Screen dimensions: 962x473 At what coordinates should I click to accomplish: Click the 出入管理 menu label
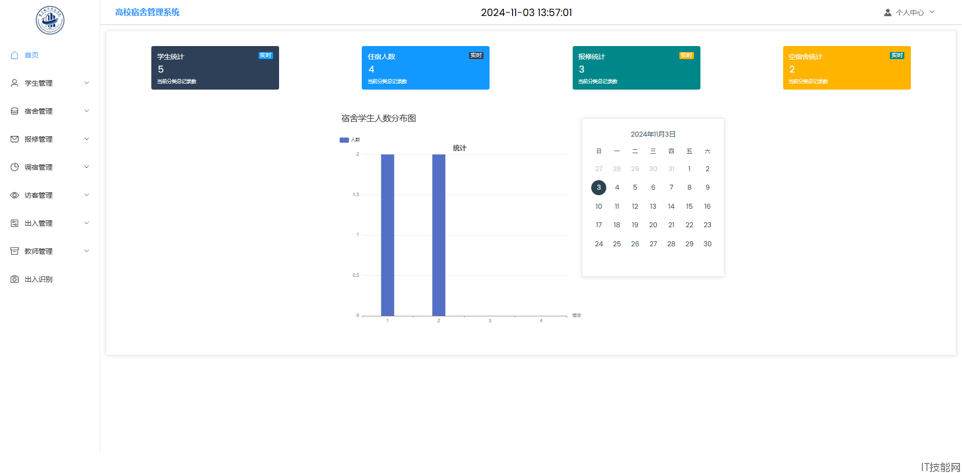[39, 223]
